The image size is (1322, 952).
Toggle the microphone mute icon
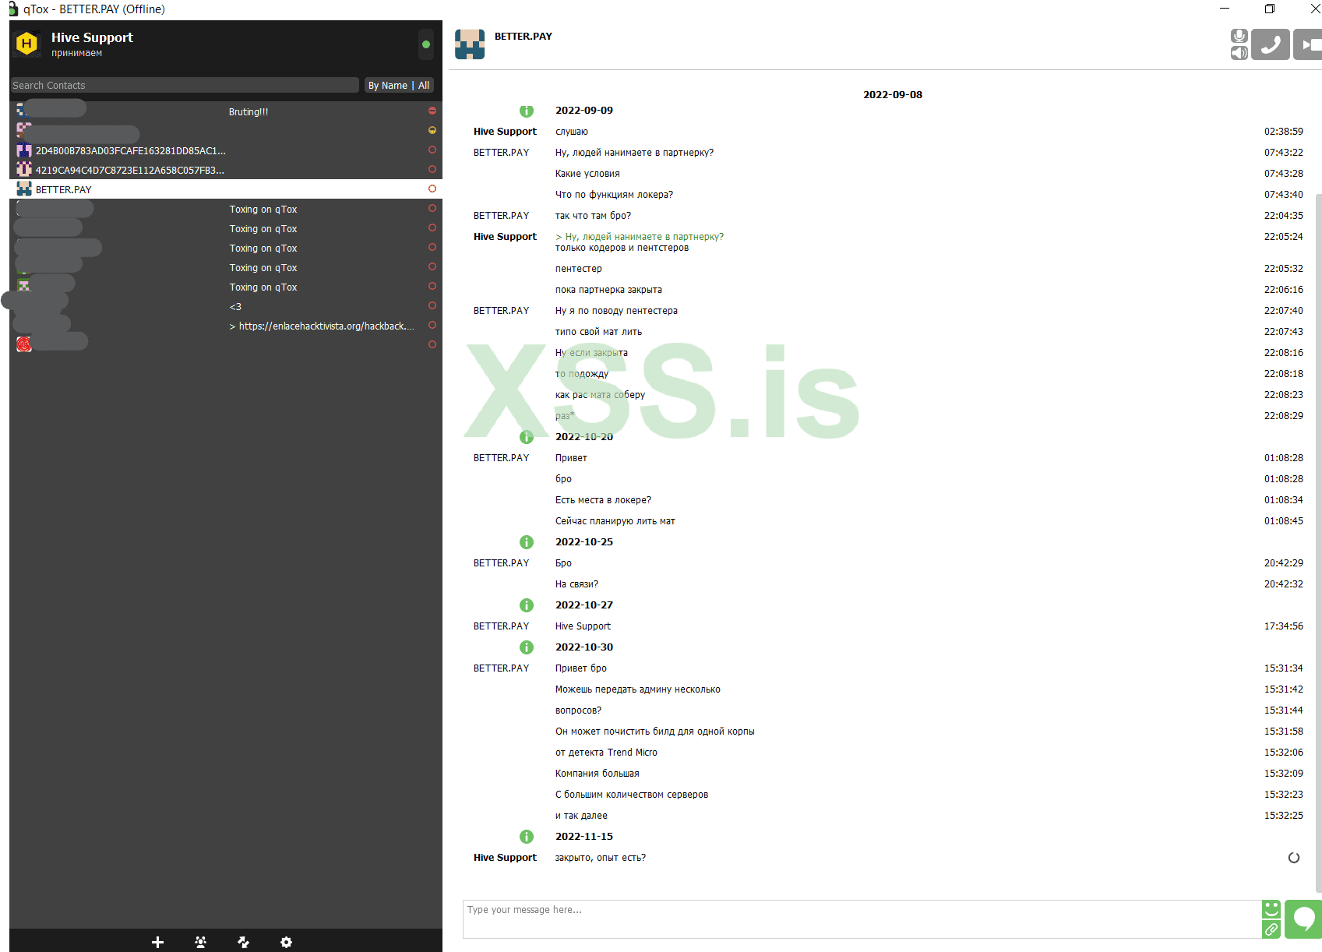pyautogui.click(x=1239, y=36)
